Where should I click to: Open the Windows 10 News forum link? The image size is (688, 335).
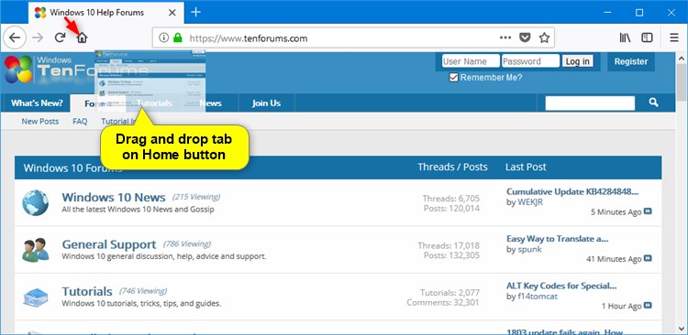tap(114, 197)
